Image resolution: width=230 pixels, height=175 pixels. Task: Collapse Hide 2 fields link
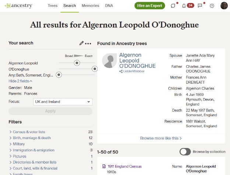(20, 81)
